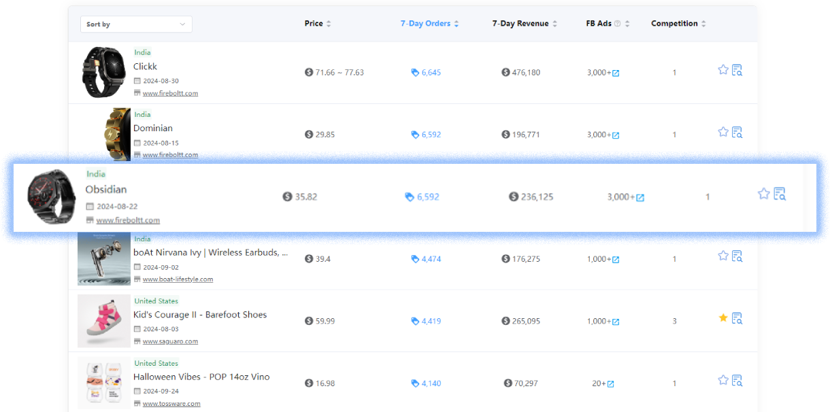Click the United States tag above Halloween Vibes
This screenshot has height=412, width=830.
pos(156,363)
